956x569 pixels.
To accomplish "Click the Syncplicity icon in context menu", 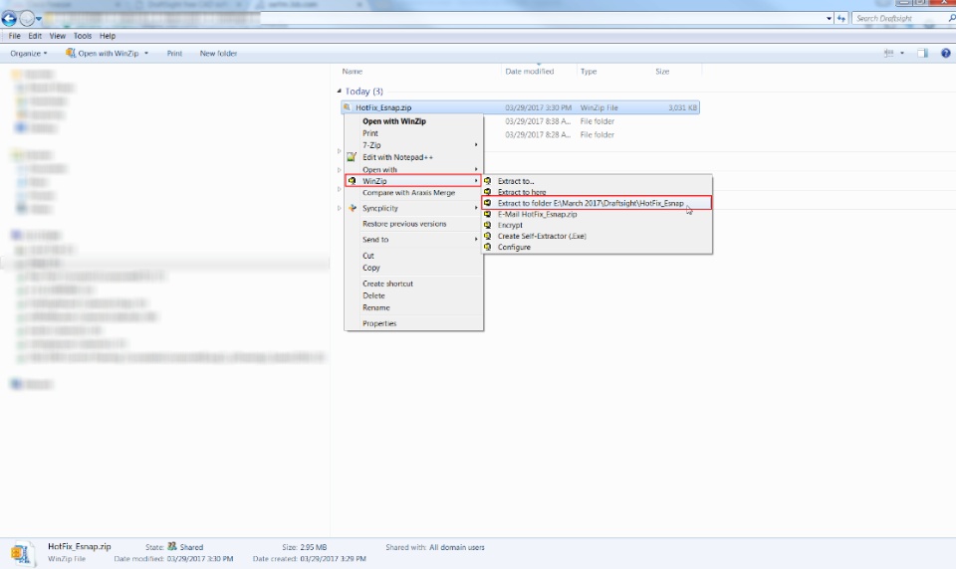I will click(352, 208).
